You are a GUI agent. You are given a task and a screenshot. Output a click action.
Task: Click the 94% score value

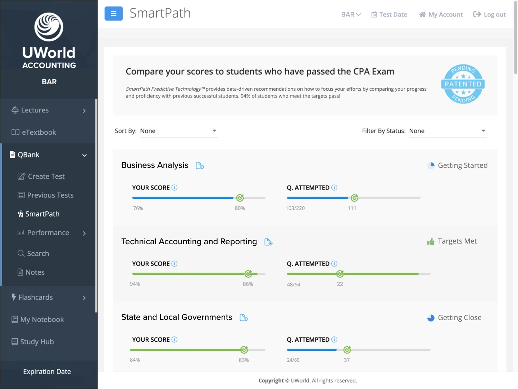pos(135,284)
